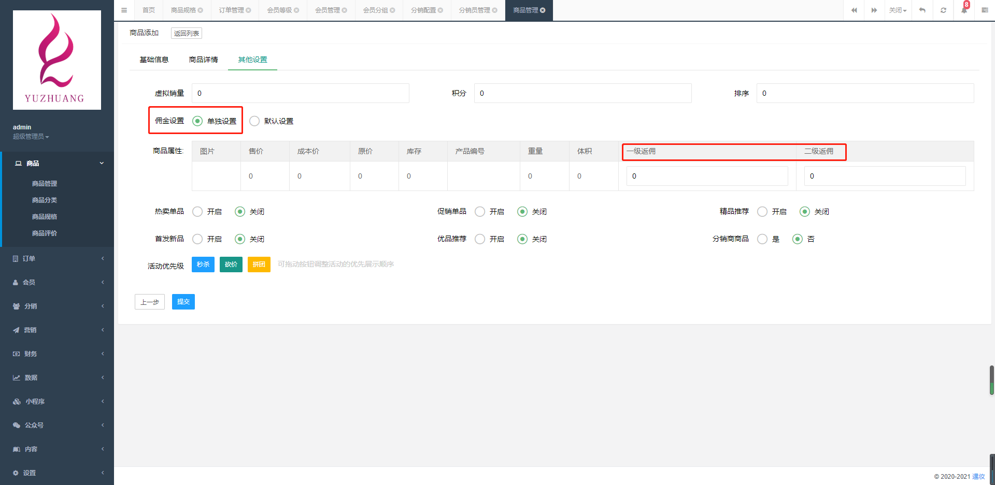Click the back arrow icon in the top bar

click(x=922, y=10)
